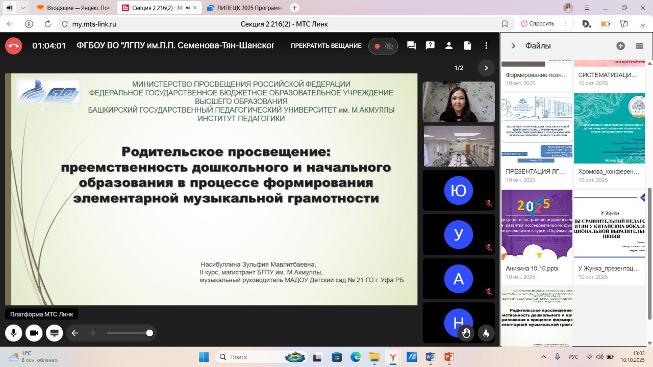Toggle the recording indicator switch
Screen dimensions: 653x367
click(383, 46)
